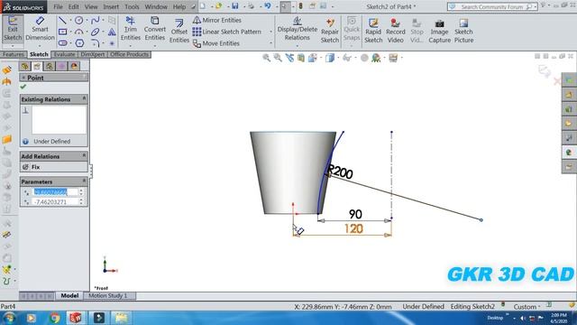Viewport: 577px width, 325px height.
Task: Click Zoom to Area icon
Action: pyautogui.click(x=278, y=58)
